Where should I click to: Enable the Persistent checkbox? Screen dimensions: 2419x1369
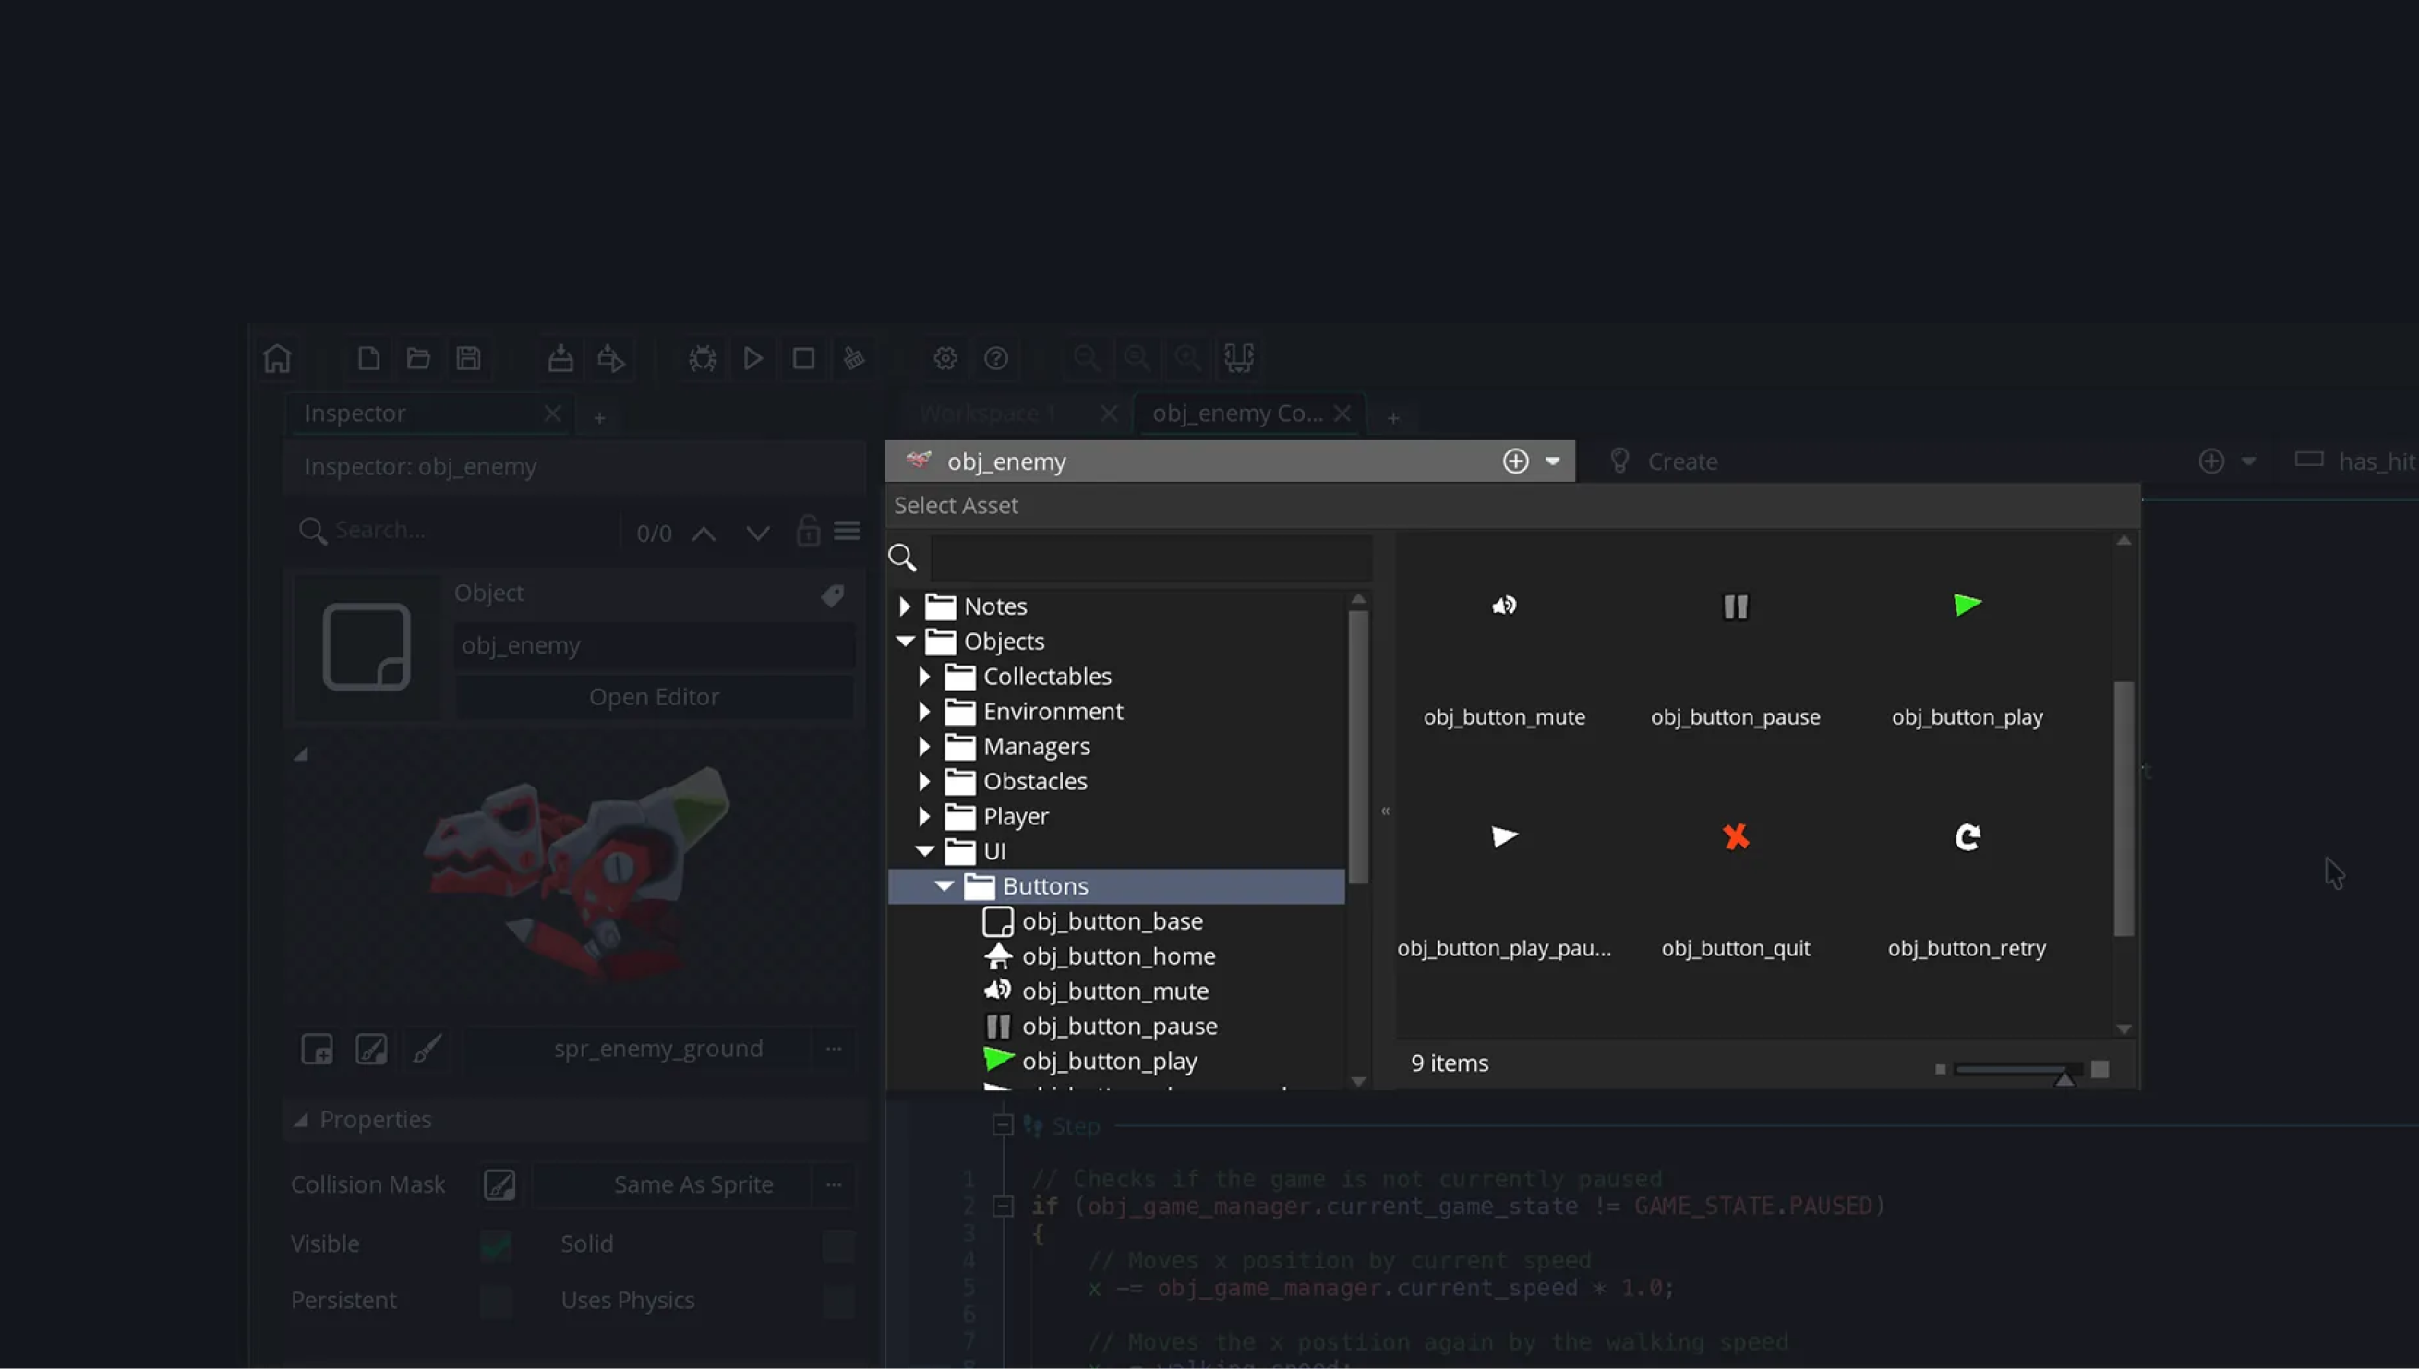(x=497, y=1301)
